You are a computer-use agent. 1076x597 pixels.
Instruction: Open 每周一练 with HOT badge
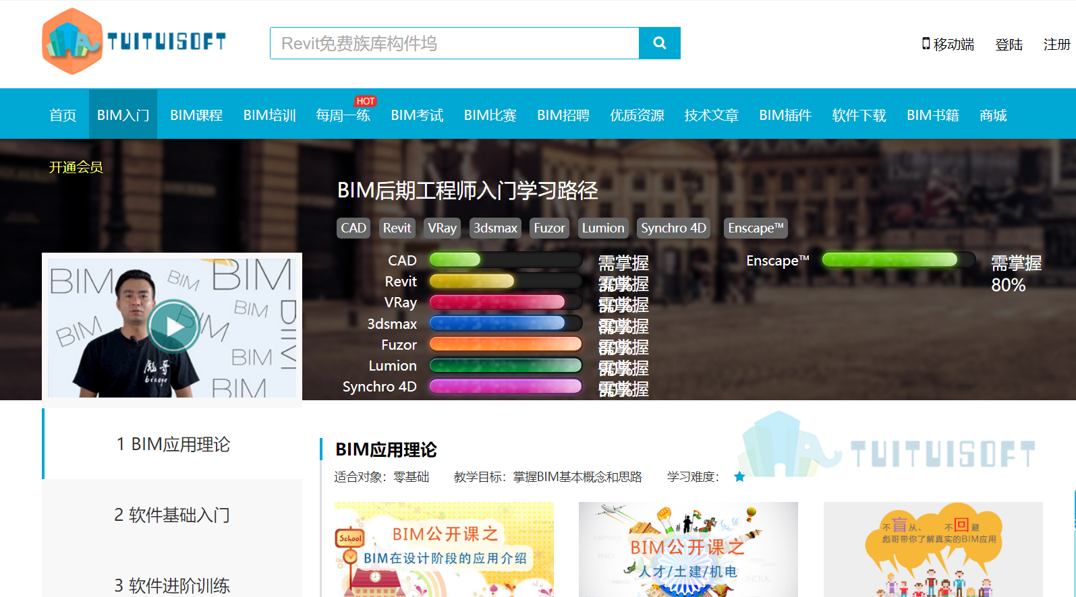(343, 115)
